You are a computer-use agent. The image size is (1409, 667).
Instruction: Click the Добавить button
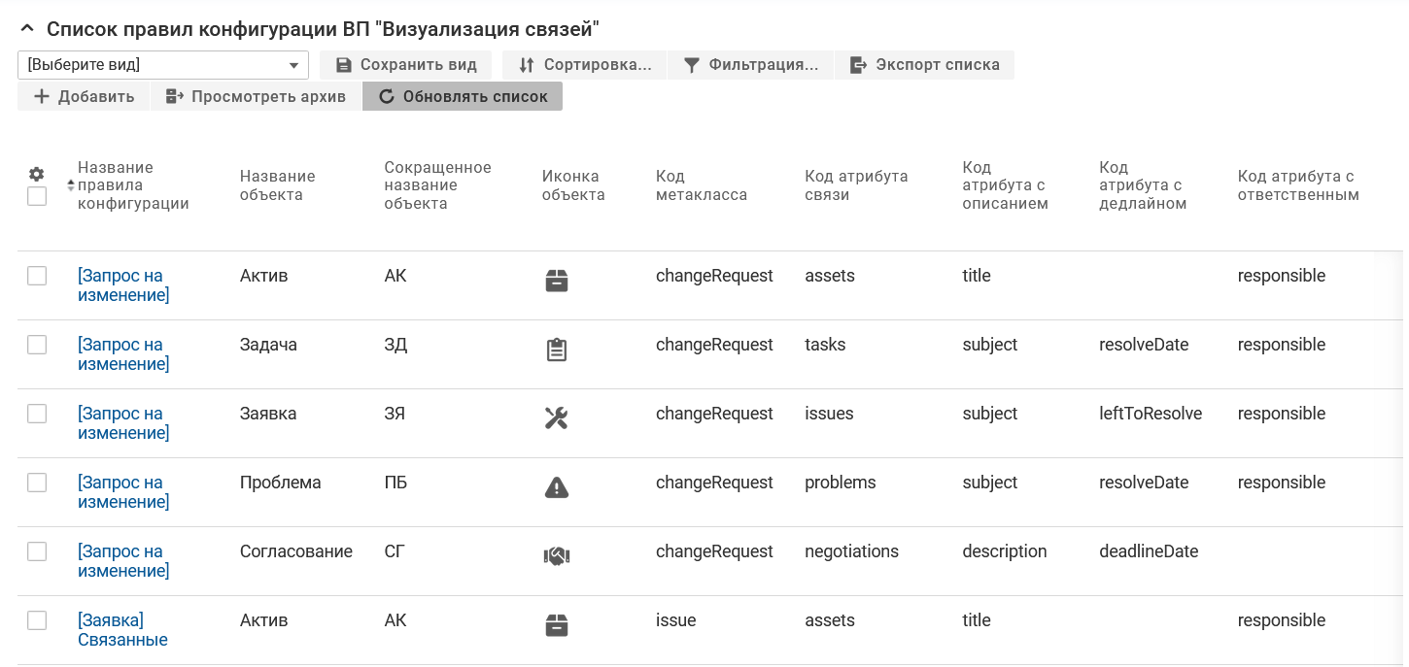click(x=84, y=96)
